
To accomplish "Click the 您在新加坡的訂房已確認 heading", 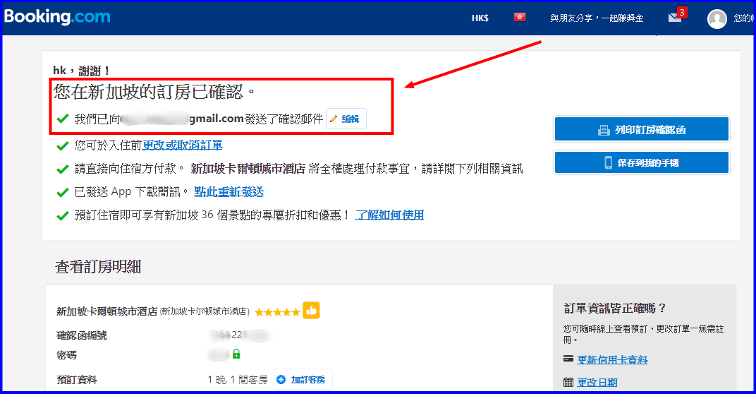I will 154,91.
